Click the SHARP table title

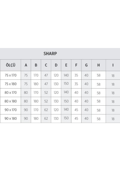tap(50, 53)
